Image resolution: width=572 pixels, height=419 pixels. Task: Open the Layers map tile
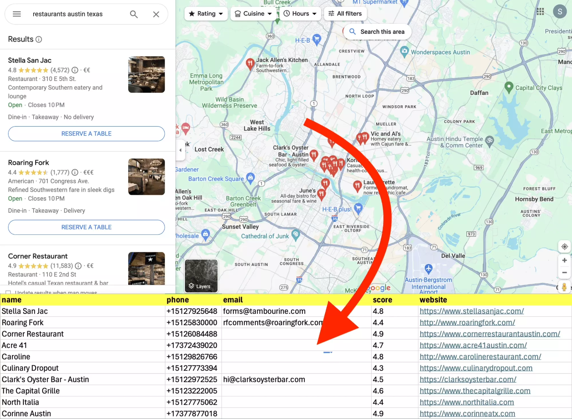201,276
